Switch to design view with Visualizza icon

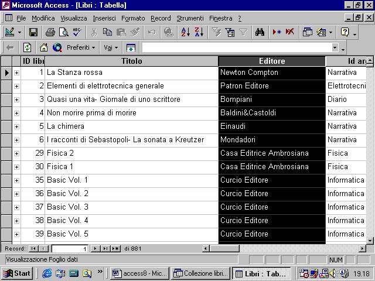coord(9,32)
